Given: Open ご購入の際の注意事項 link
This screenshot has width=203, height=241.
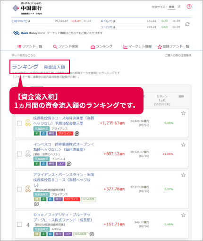Looking at the screenshot, I should click(178, 55).
